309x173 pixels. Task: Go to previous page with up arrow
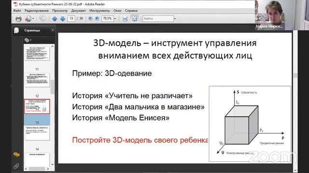point(55,19)
